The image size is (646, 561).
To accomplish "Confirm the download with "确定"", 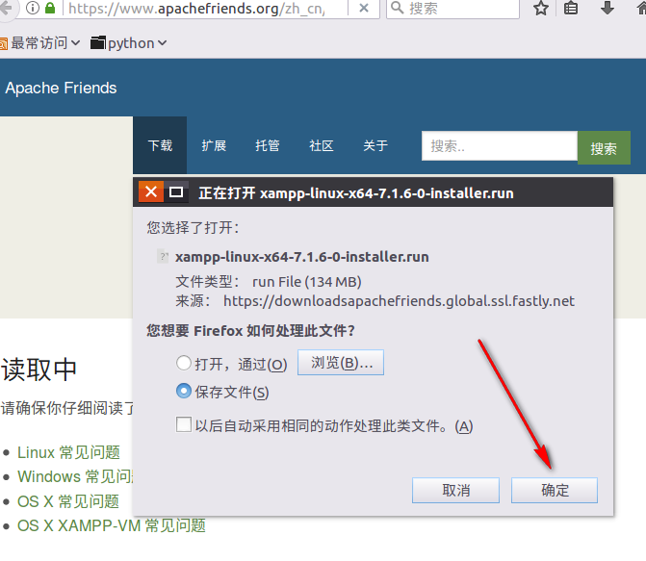I will click(x=555, y=490).
